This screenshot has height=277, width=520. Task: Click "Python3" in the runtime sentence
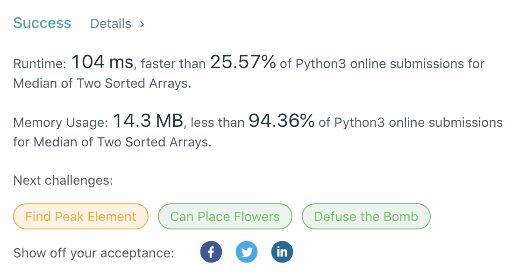[x=321, y=64]
